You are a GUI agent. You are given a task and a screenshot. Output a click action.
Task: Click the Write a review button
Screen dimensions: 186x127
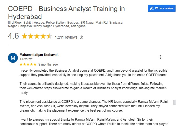pos(162,8)
